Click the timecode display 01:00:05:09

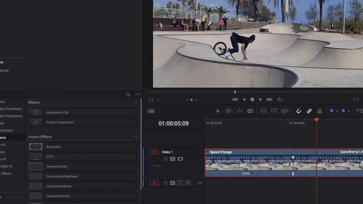pos(174,124)
